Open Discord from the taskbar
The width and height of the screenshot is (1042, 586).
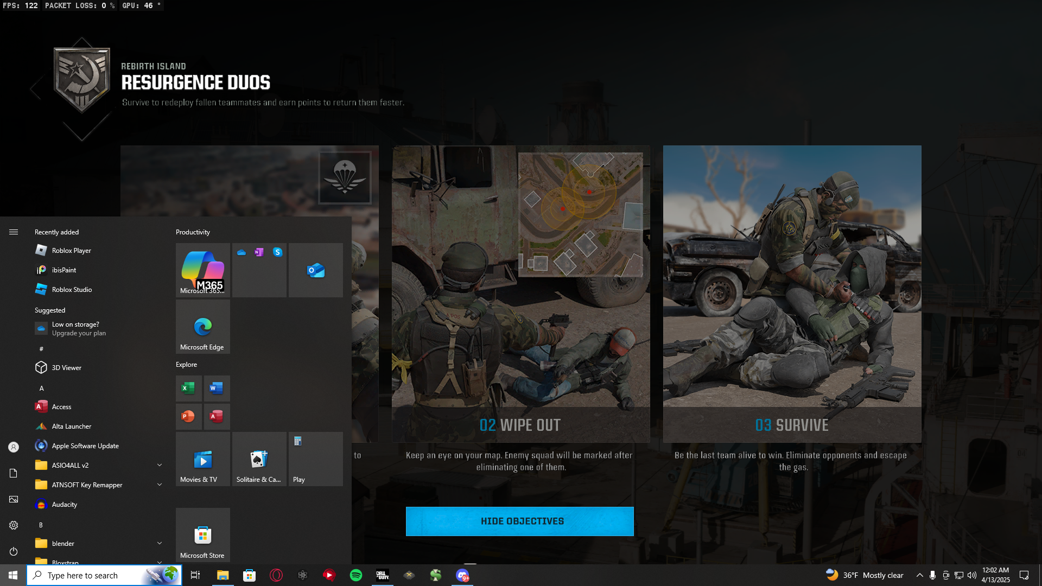pyautogui.click(x=462, y=575)
